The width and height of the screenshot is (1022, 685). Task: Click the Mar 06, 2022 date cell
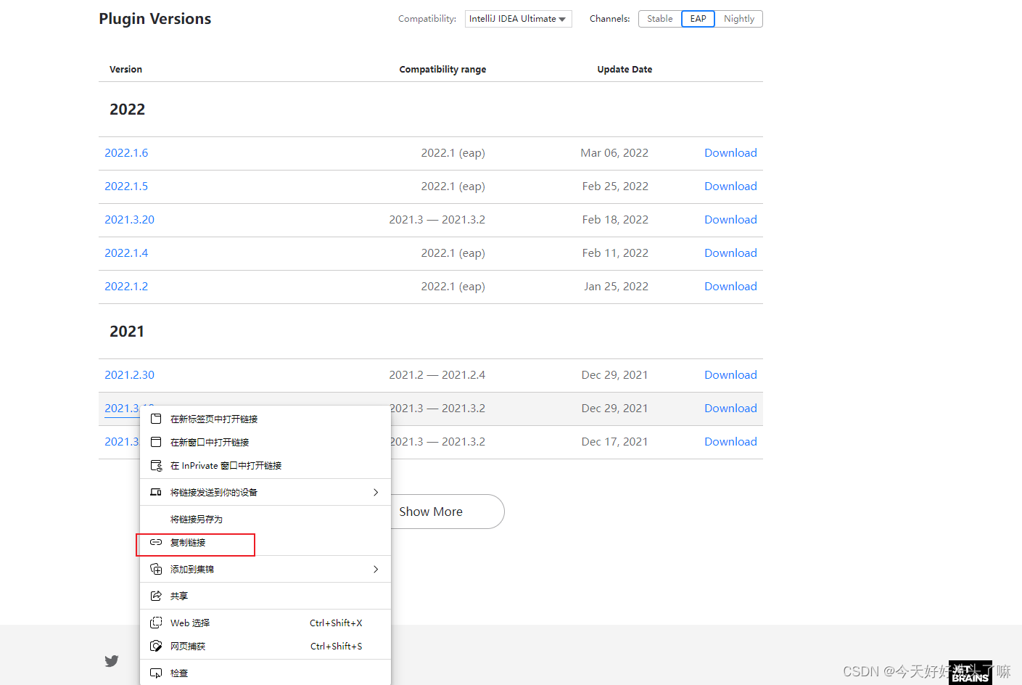point(614,152)
